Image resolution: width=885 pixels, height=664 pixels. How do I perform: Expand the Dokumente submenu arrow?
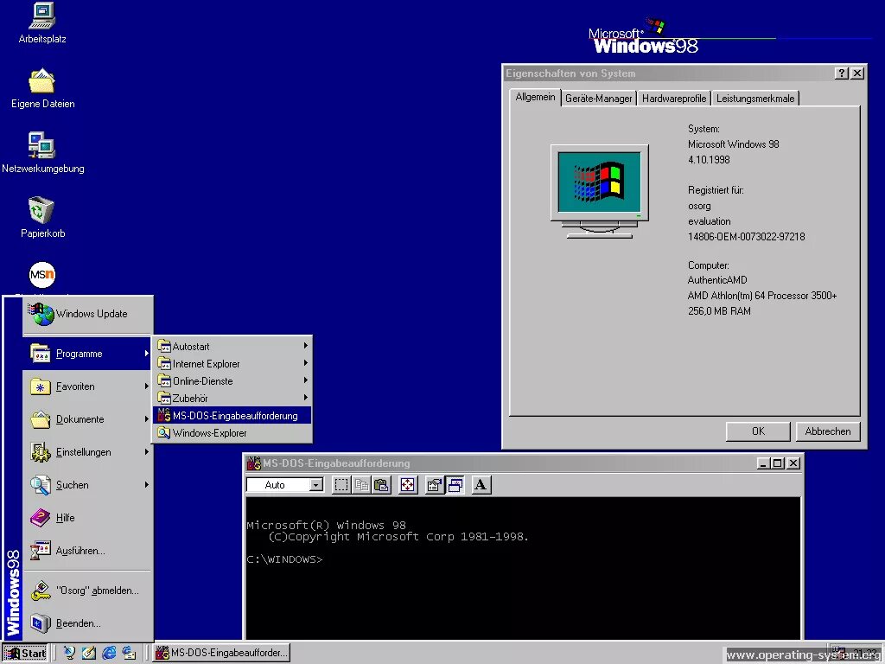pyautogui.click(x=147, y=419)
